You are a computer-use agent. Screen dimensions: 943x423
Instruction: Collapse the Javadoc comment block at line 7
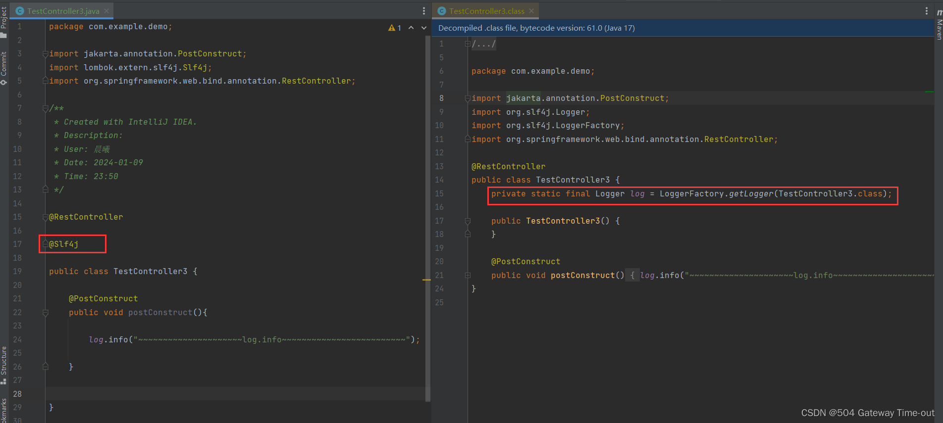click(45, 108)
